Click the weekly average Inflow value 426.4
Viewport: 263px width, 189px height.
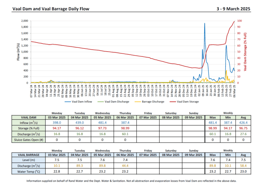tap(243, 123)
